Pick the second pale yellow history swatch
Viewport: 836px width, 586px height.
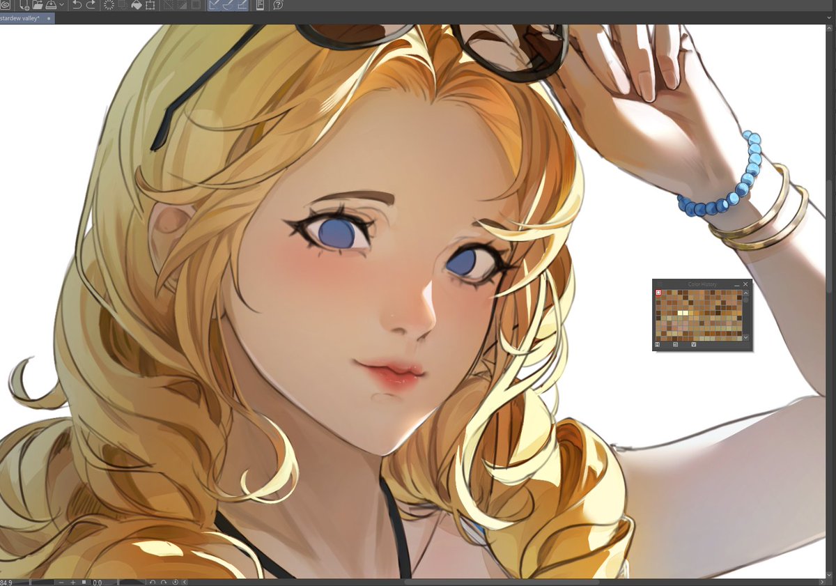686,313
